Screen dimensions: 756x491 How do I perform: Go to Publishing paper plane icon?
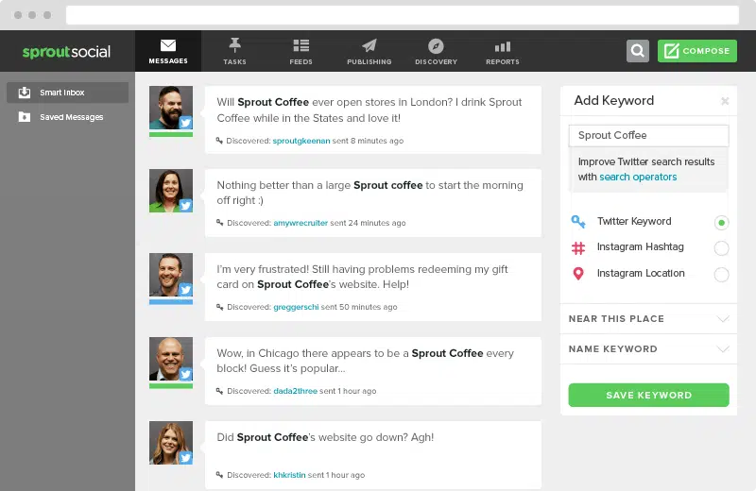tap(369, 46)
